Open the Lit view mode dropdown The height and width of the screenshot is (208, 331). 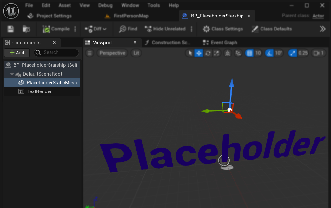[x=136, y=53]
